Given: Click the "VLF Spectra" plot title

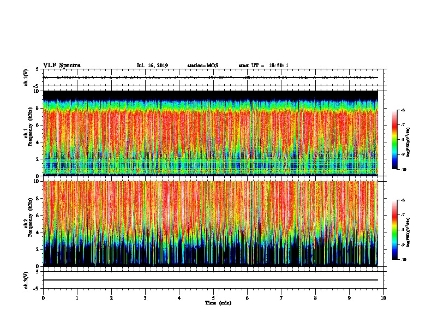Looking at the screenshot, I should coord(62,65).
